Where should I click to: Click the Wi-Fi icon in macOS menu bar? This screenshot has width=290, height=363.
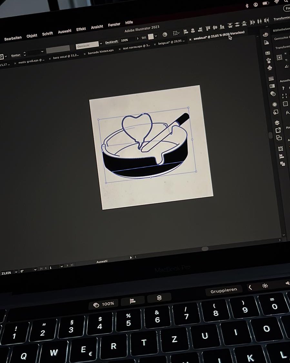tap(276, 2)
